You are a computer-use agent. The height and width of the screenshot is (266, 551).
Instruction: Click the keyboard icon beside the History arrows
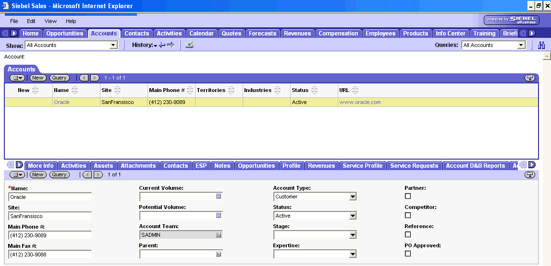189,45
